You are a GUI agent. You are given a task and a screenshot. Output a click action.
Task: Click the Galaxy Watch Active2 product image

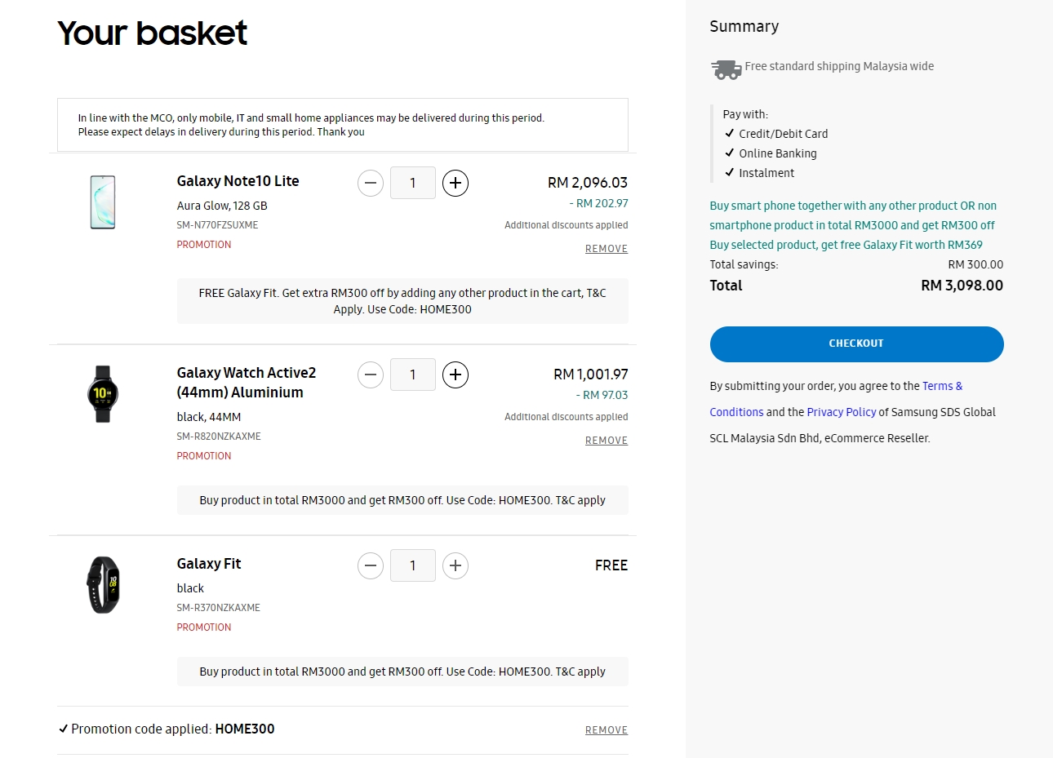click(x=103, y=394)
